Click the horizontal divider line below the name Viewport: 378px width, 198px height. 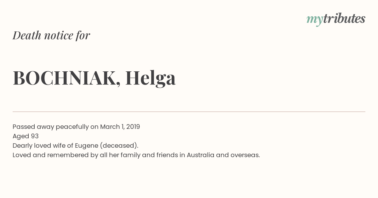189,112
